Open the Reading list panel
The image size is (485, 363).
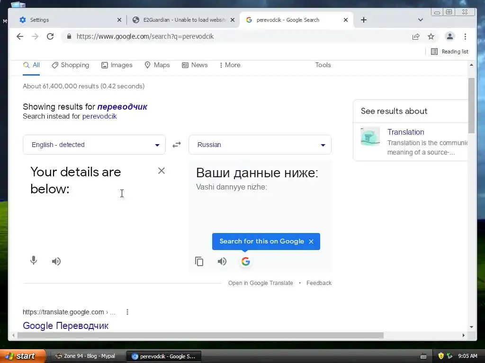click(x=450, y=52)
